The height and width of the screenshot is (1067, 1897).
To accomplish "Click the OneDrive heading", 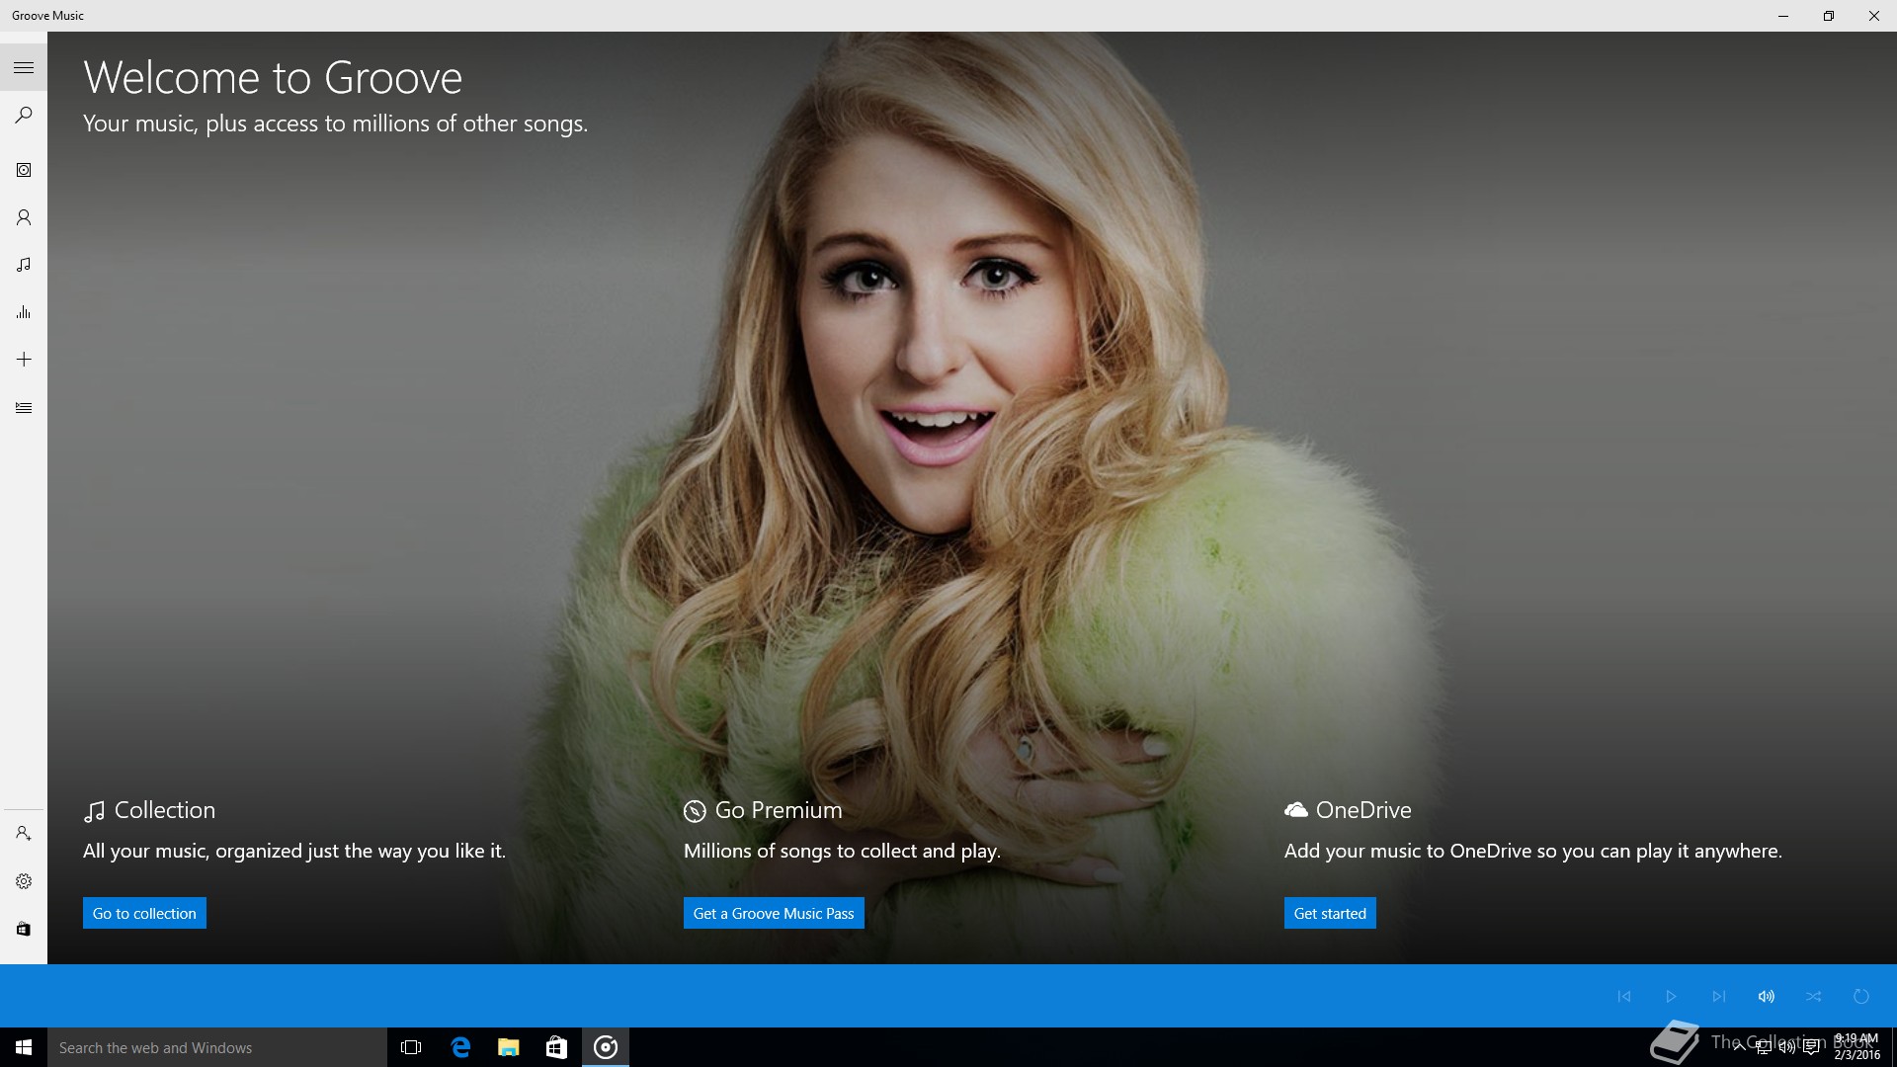I will click(1363, 810).
